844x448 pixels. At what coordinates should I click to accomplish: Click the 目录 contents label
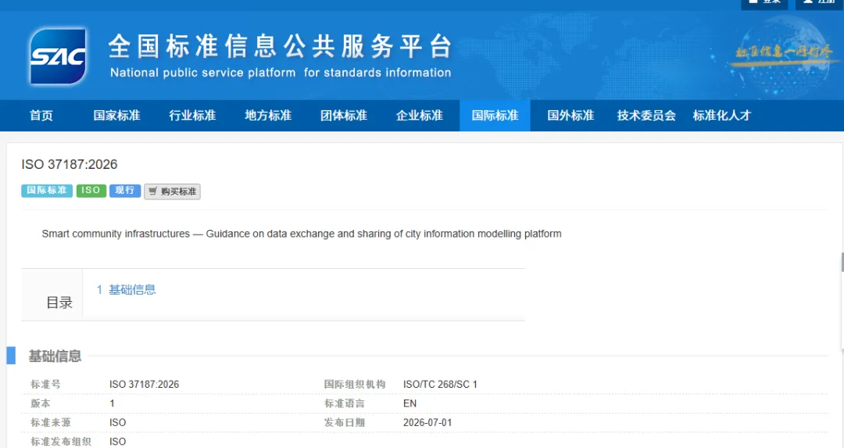[x=59, y=303]
